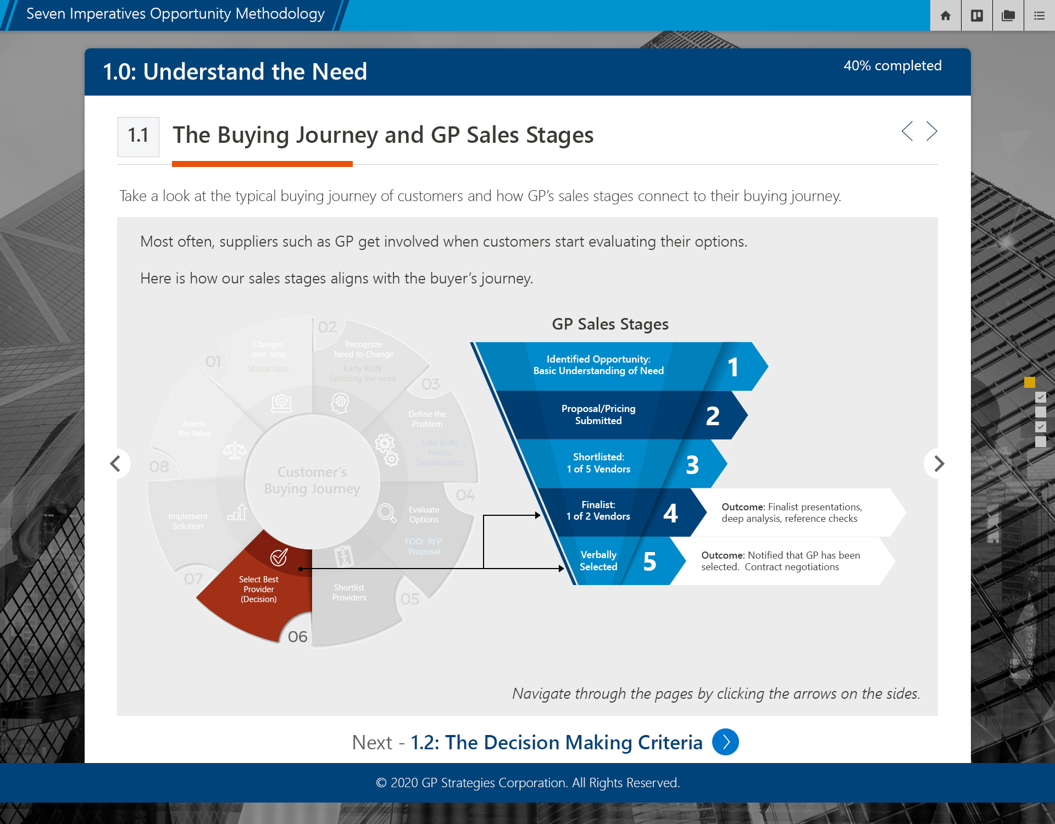The height and width of the screenshot is (824, 1055).
Task: Select the first unchecked page indicator
Action: coord(1041,412)
